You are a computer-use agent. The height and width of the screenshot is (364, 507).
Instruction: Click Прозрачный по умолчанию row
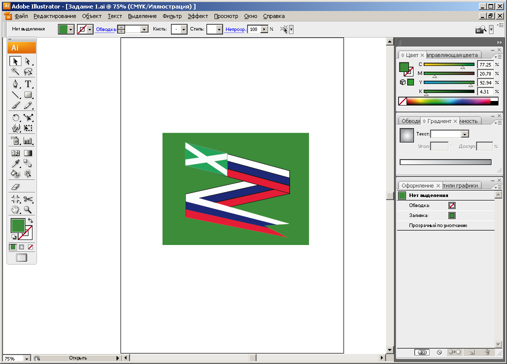[x=445, y=225]
